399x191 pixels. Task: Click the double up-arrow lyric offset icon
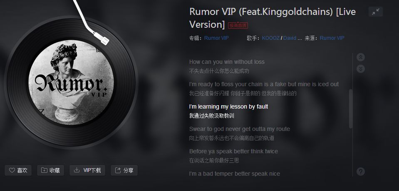pos(360,57)
